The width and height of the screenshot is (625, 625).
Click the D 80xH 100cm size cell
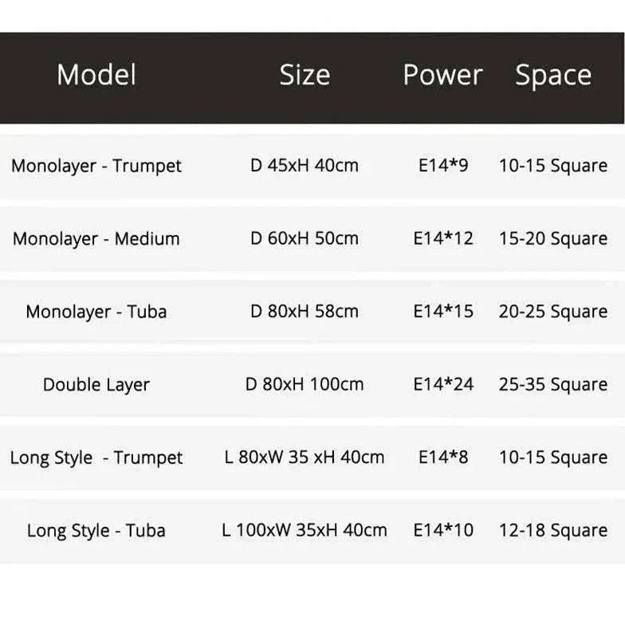(304, 384)
